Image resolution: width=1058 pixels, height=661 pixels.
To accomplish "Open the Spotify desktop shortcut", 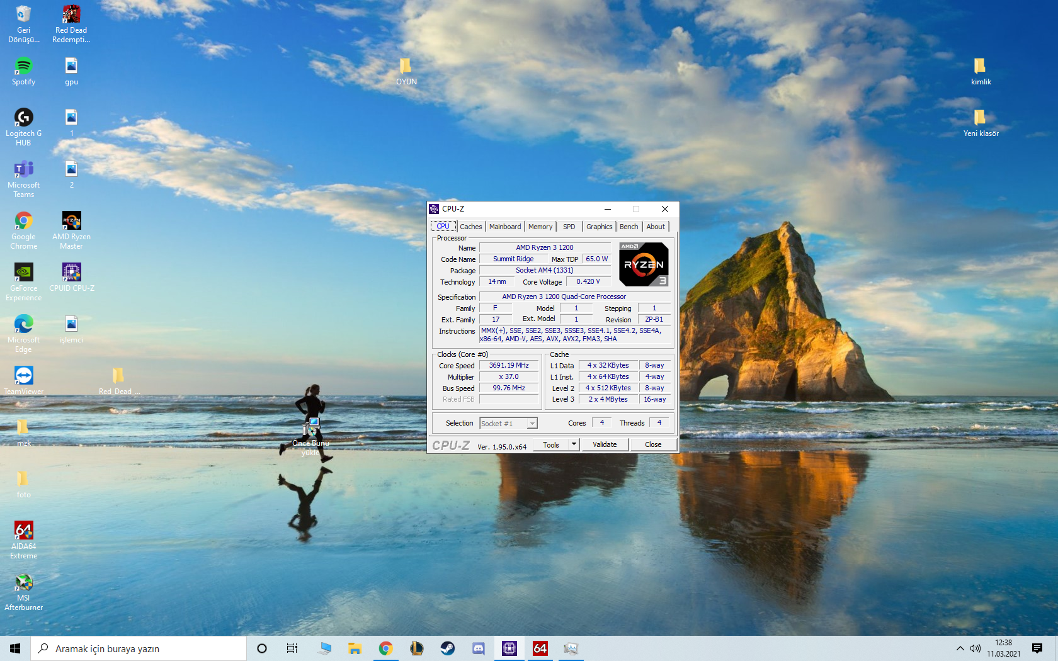I will pos(23,66).
